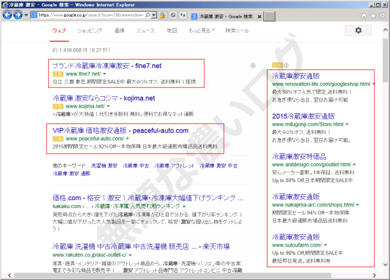This screenshot has height=280, width=390.
Task: Expand dropdown arrow beside www.sutoufarm.com/
Action: click(325, 245)
